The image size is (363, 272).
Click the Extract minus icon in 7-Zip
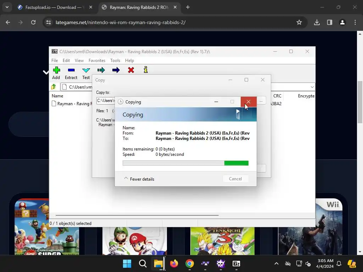click(71, 70)
